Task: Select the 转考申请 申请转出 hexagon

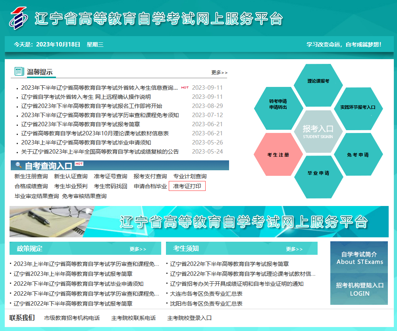Action: point(278,104)
